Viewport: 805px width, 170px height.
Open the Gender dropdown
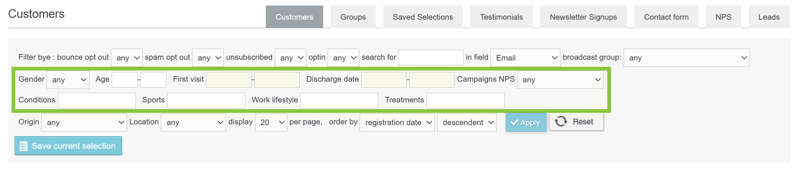pyautogui.click(x=68, y=80)
